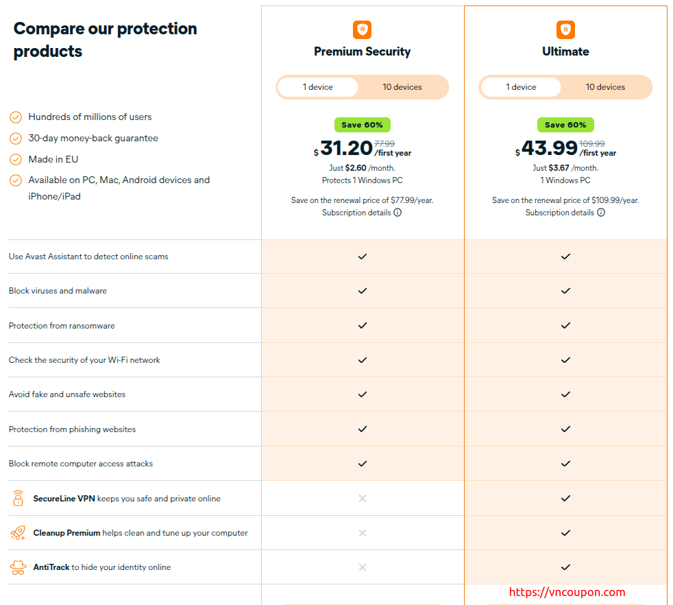
Task: Click the Premium Security plan title
Action: (362, 51)
